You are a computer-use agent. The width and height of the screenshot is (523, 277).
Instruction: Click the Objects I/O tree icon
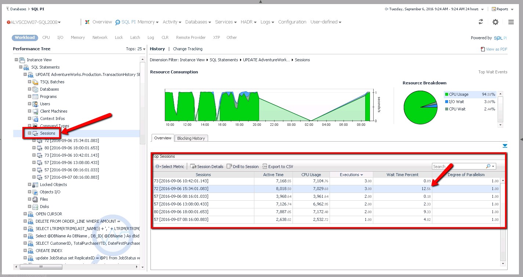[35, 192]
